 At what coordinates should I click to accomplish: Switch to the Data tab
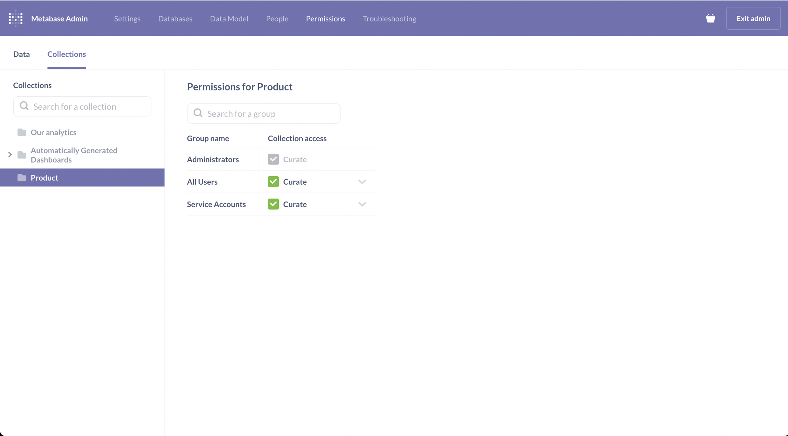pyautogui.click(x=22, y=54)
